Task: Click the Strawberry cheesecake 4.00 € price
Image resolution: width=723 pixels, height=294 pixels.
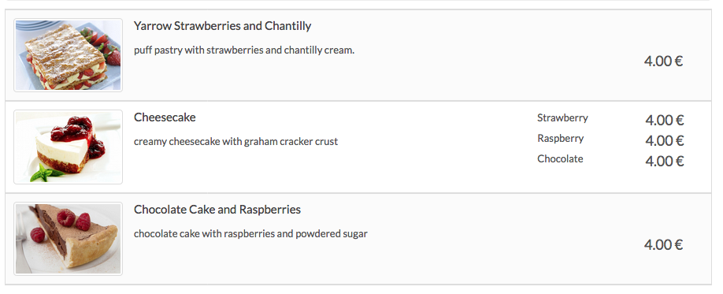Action: coord(665,120)
